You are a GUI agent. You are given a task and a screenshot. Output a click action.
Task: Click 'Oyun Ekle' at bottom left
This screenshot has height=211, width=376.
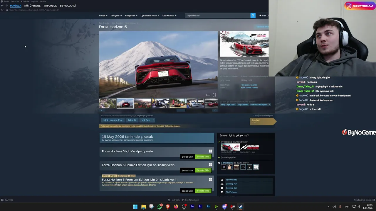[7, 200]
